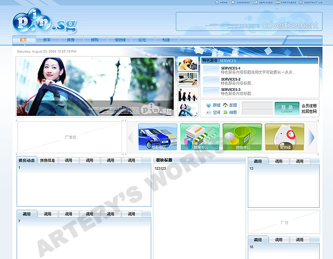Click the pin.sg bubble logo
Image resolution: width=333 pixels, height=259 pixels.
44,22
